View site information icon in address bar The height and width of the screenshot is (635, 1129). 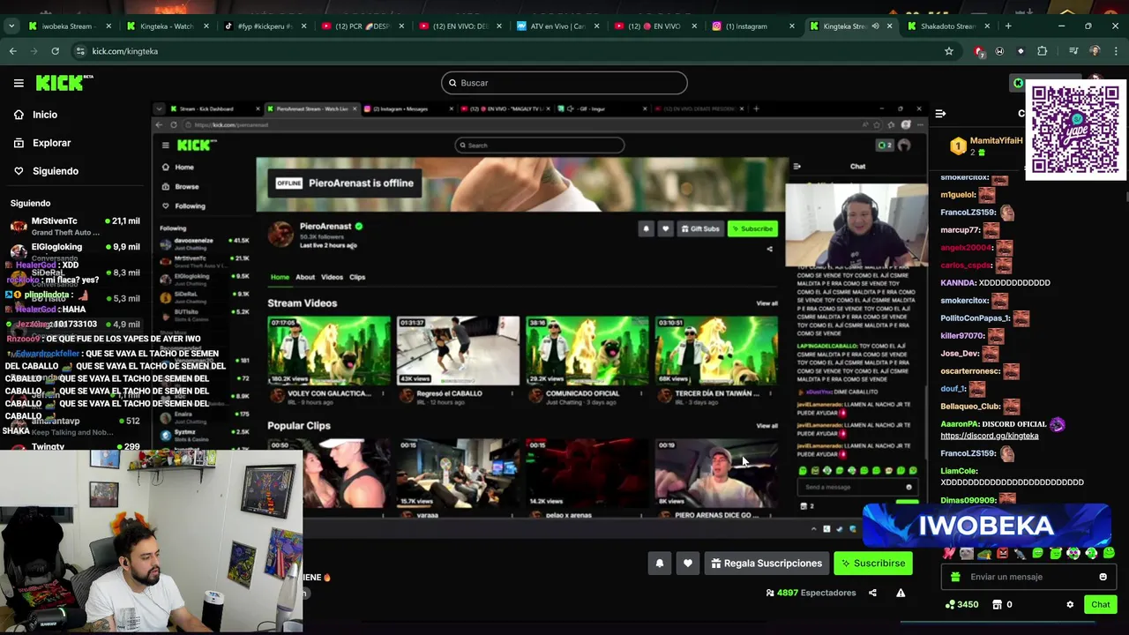[x=80, y=51]
